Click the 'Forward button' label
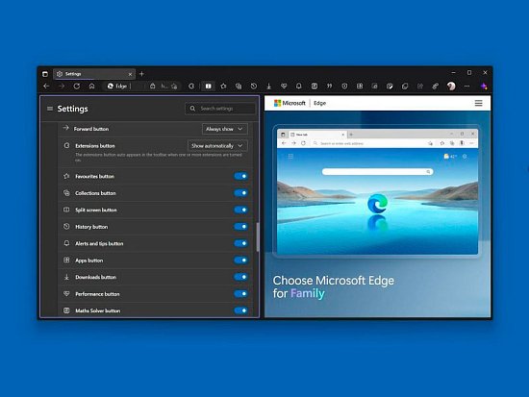This screenshot has width=529, height=397. click(x=91, y=129)
